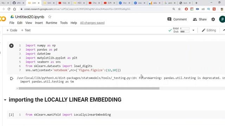Reload the browser page
Screen dimensions: 225x126
point(9,9)
